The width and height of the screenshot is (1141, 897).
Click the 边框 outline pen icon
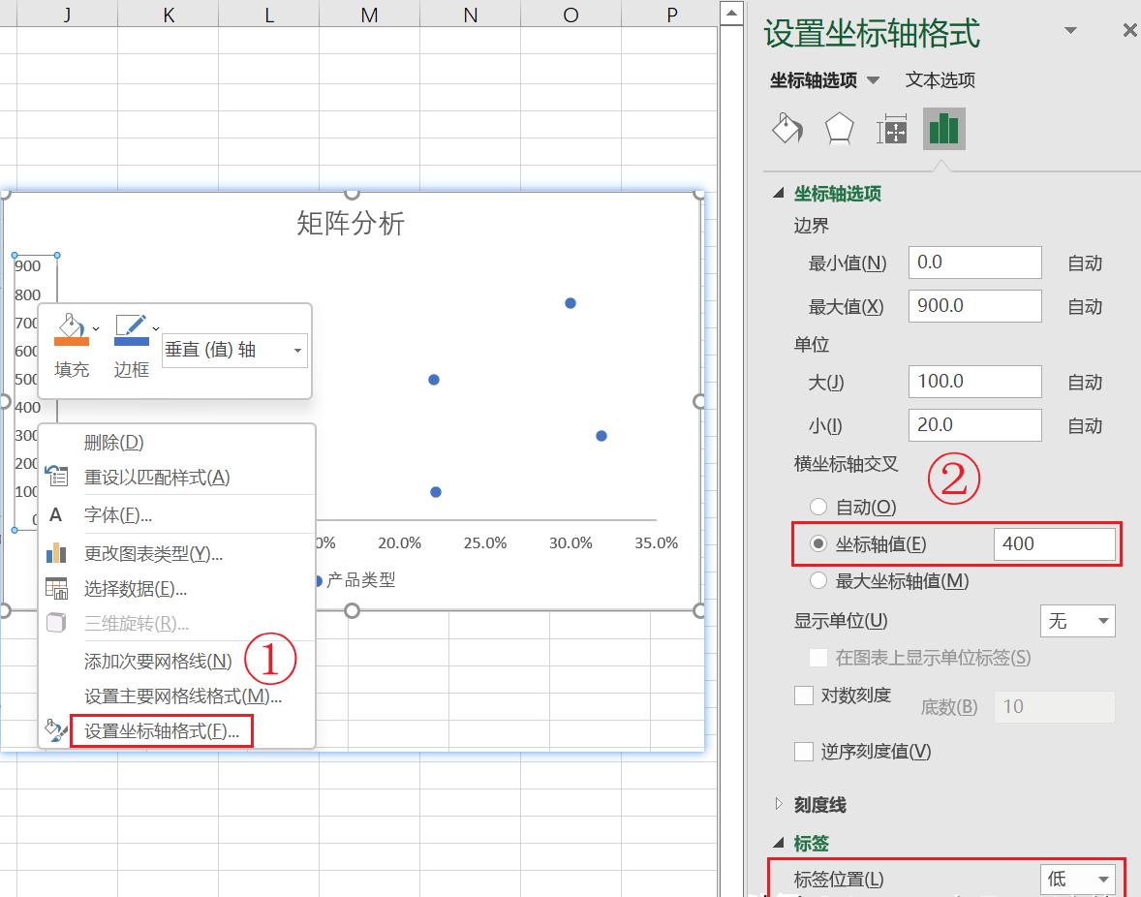click(x=131, y=329)
